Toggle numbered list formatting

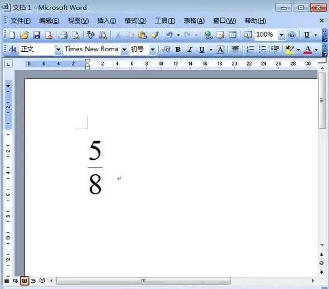click(250, 50)
